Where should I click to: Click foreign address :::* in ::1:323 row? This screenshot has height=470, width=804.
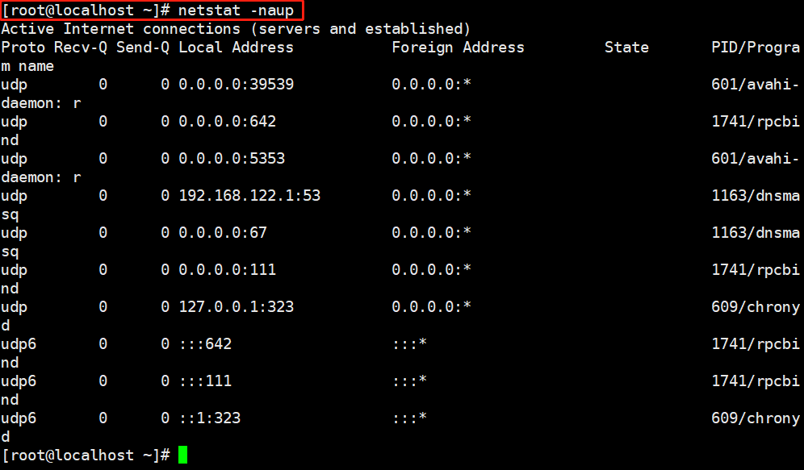[409, 418]
